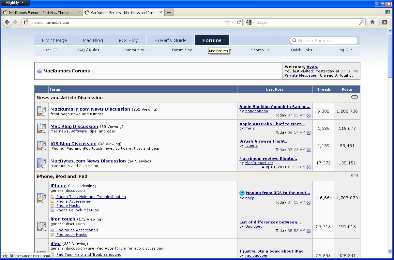Close the Post New Thread tab
This screenshot has width=394, height=260.
point(79,12)
